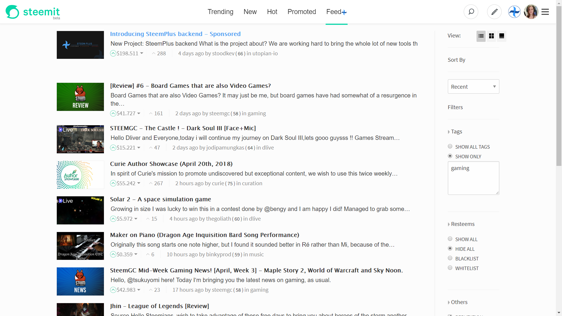
Task: Upvote the SteemPlus backend post
Action: (113, 53)
